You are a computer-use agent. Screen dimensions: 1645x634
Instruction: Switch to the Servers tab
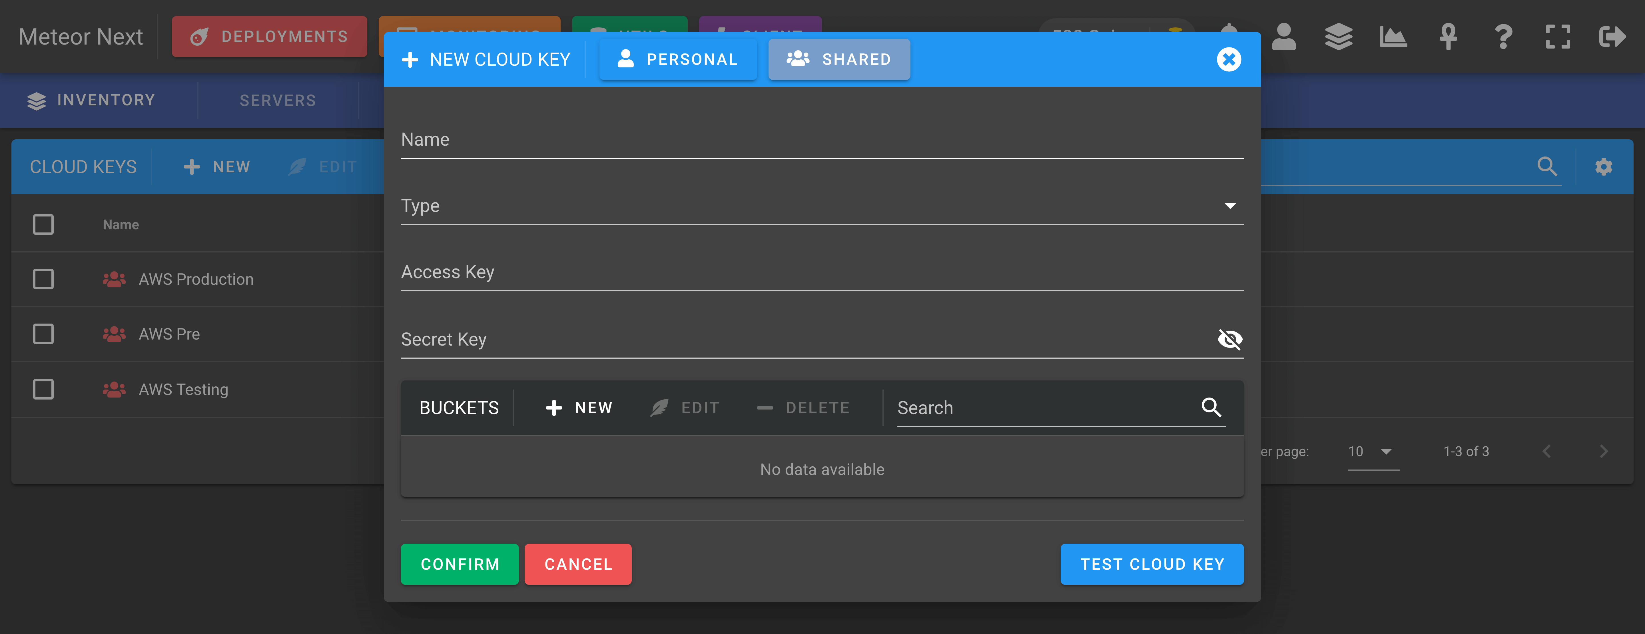tap(278, 100)
